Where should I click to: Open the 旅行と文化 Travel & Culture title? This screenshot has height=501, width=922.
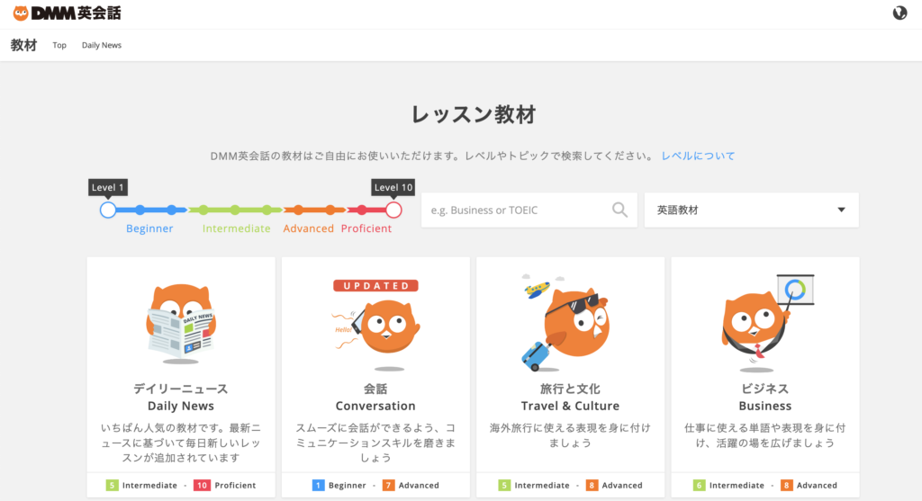pos(570,397)
